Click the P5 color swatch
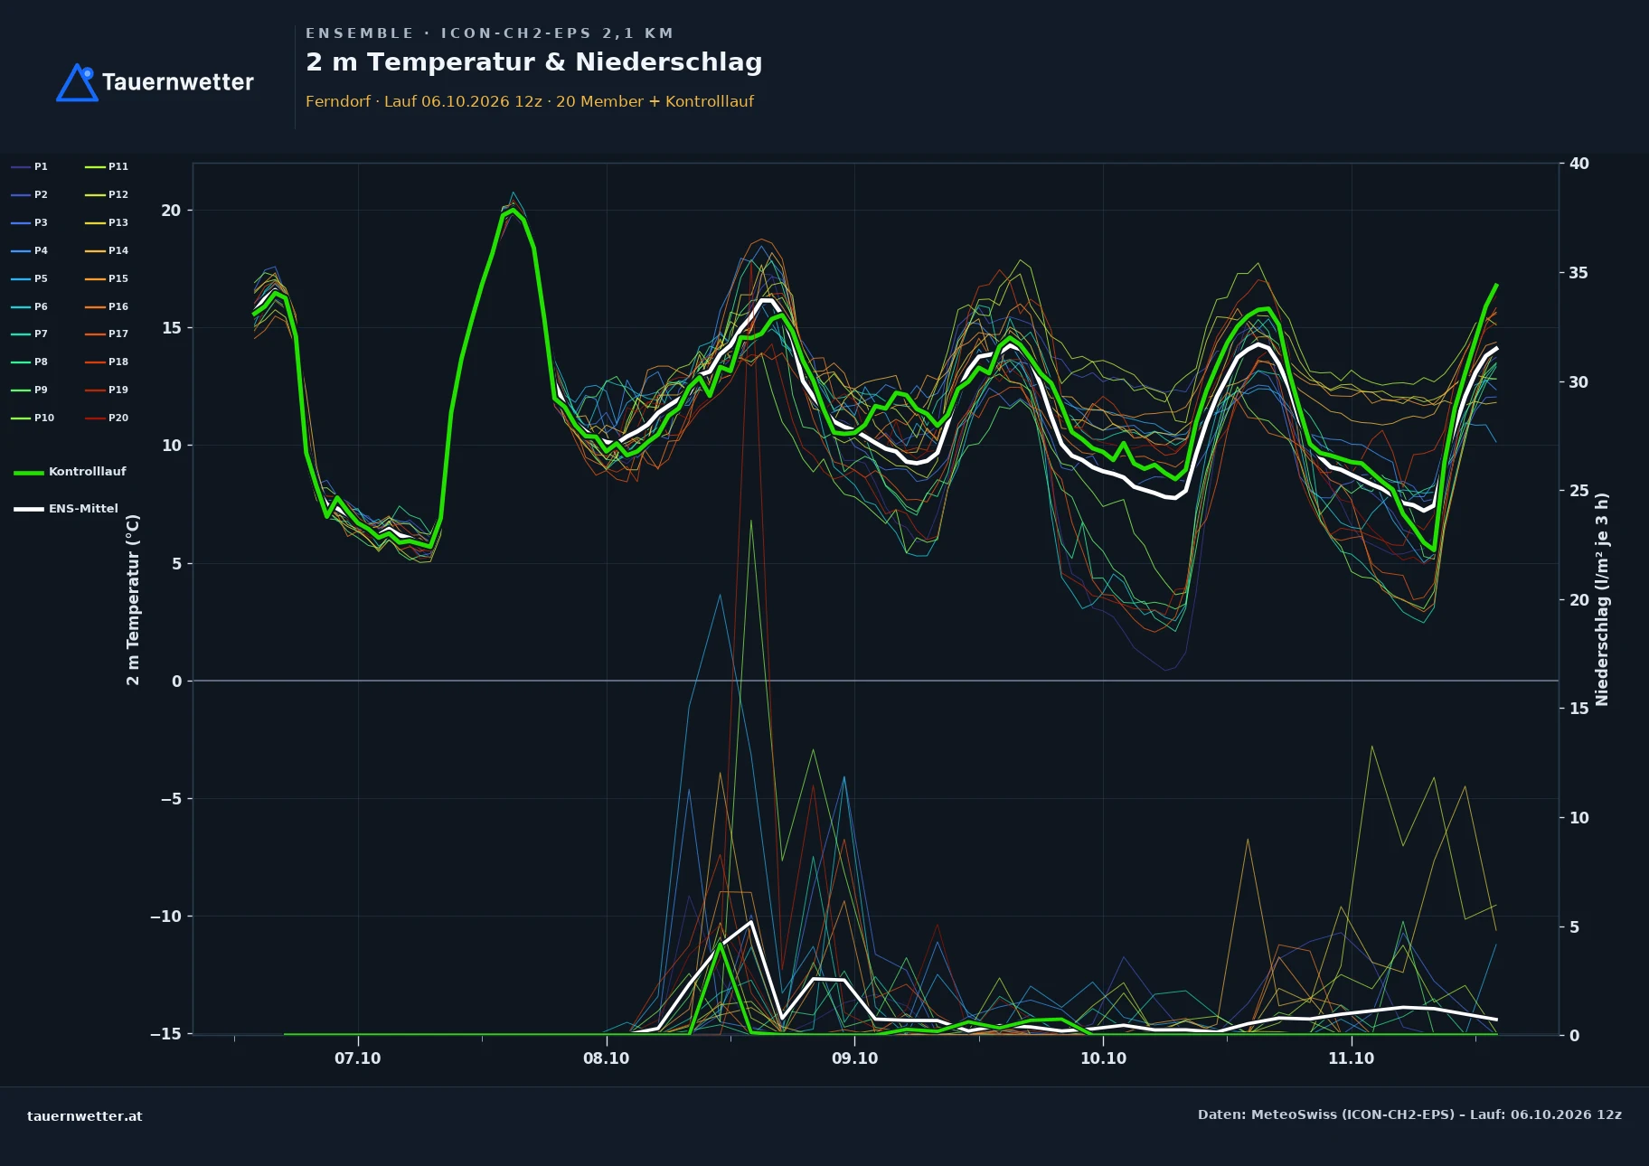This screenshot has height=1166, width=1649. [21, 278]
